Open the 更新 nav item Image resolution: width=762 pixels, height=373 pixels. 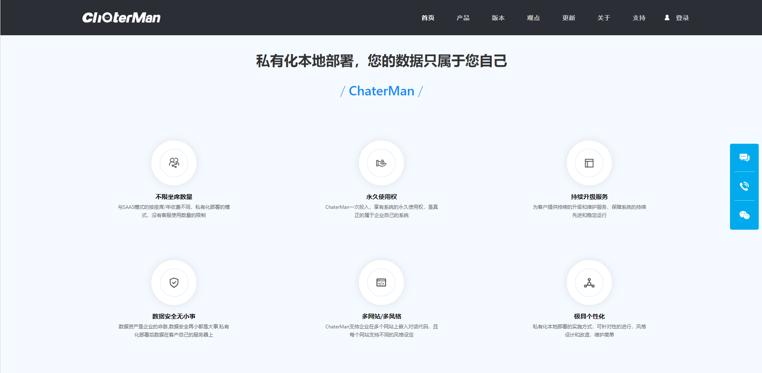[x=569, y=18]
